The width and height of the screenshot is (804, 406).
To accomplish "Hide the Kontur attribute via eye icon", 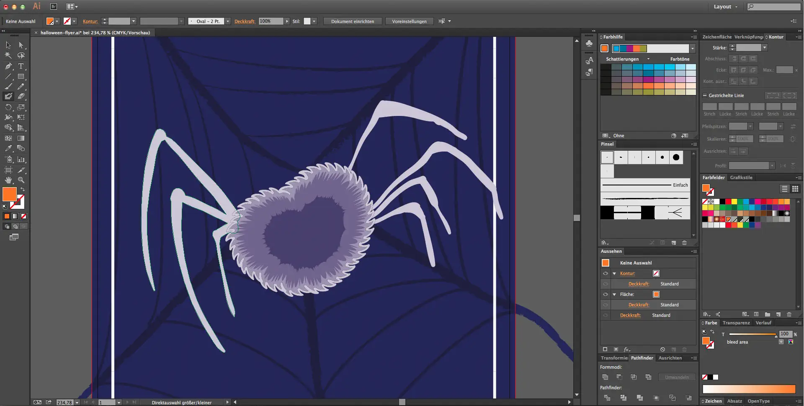I will click(606, 273).
